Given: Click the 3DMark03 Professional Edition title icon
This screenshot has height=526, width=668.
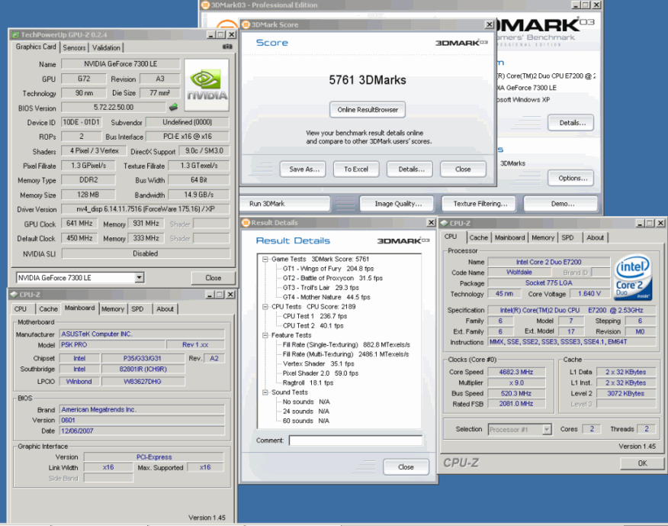Looking at the screenshot, I should 205,5.
